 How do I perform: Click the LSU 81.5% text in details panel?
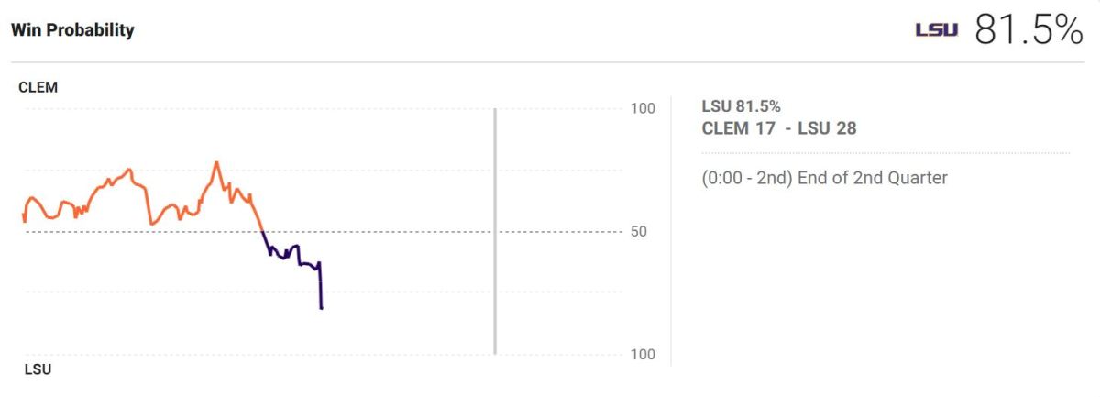[741, 106]
